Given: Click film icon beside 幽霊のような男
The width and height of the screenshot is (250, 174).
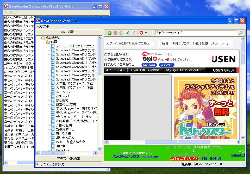Looking at the screenshot, I should pos(53,104).
